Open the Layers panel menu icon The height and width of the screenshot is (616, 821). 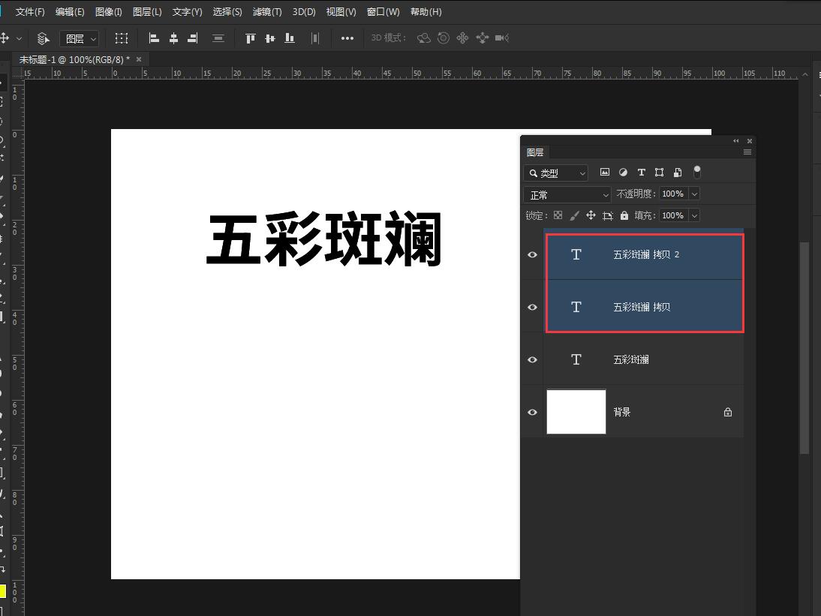click(747, 152)
